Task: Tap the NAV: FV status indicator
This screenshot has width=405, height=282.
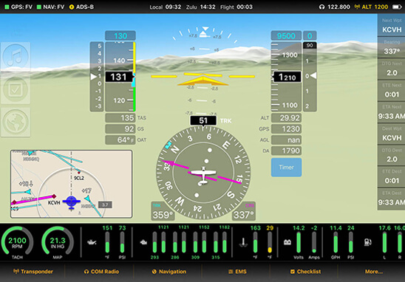Action: (x=50, y=7)
